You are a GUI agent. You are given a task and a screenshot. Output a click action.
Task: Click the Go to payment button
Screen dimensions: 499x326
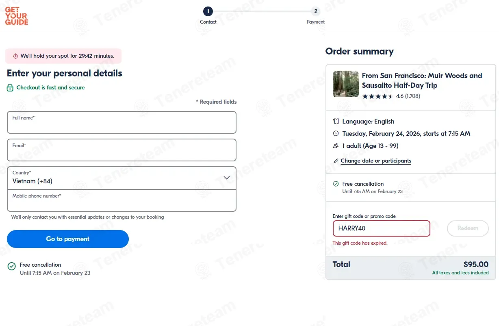[x=68, y=239]
